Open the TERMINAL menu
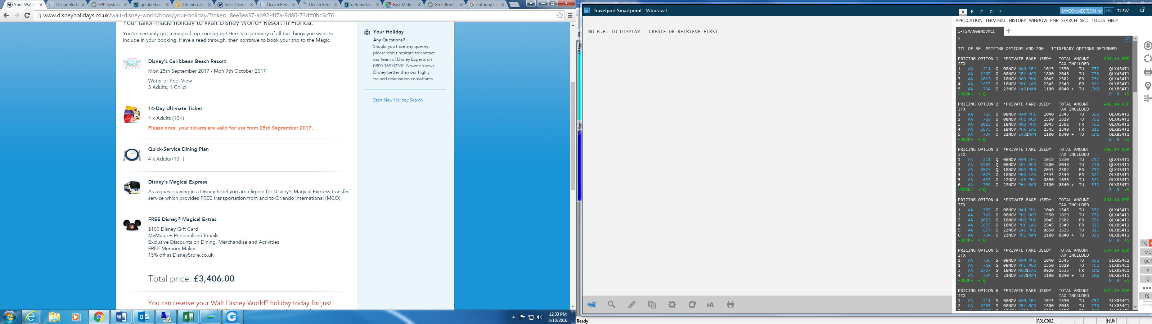The width and height of the screenshot is (1152, 324). tap(995, 21)
